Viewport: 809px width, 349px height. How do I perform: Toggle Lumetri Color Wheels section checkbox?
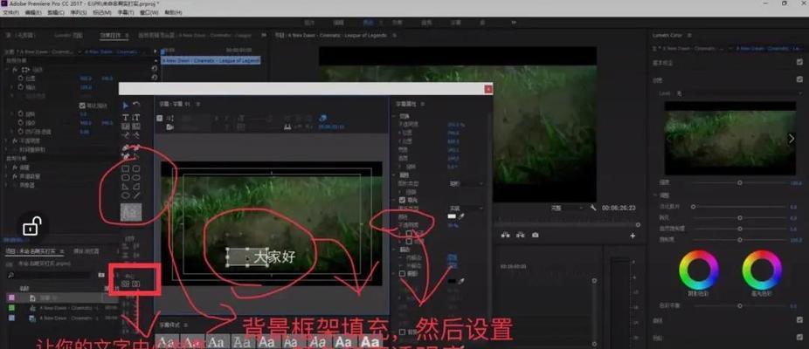tap(799, 339)
